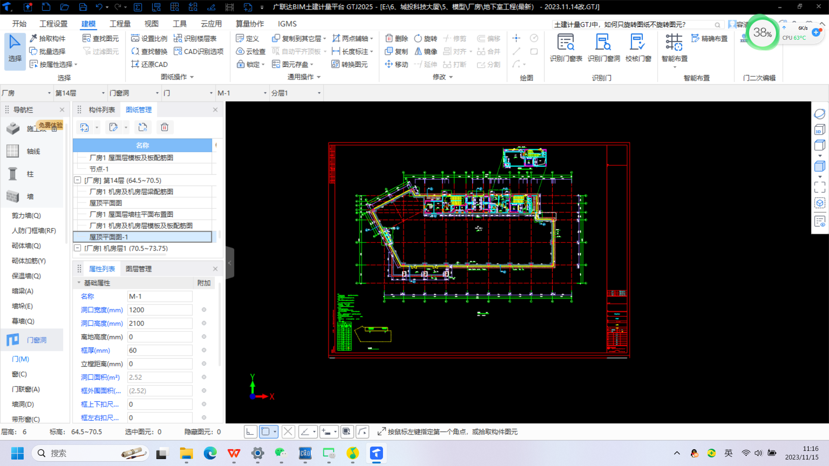This screenshot has width=829, height=466.
Task: Click the help search box at top
Action: pyautogui.click(x=637, y=25)
